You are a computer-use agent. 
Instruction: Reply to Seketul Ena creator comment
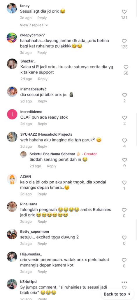point(51,166)
